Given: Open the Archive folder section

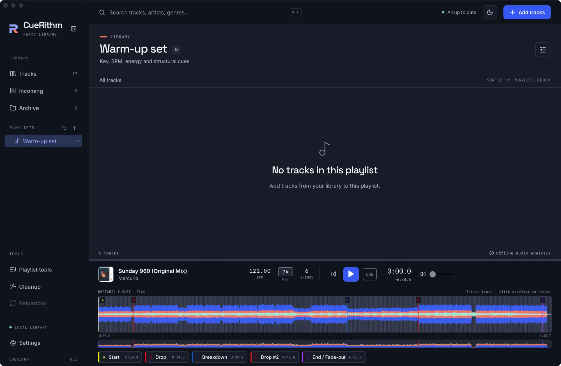Looking at the screenshot, I should (43, 108).
